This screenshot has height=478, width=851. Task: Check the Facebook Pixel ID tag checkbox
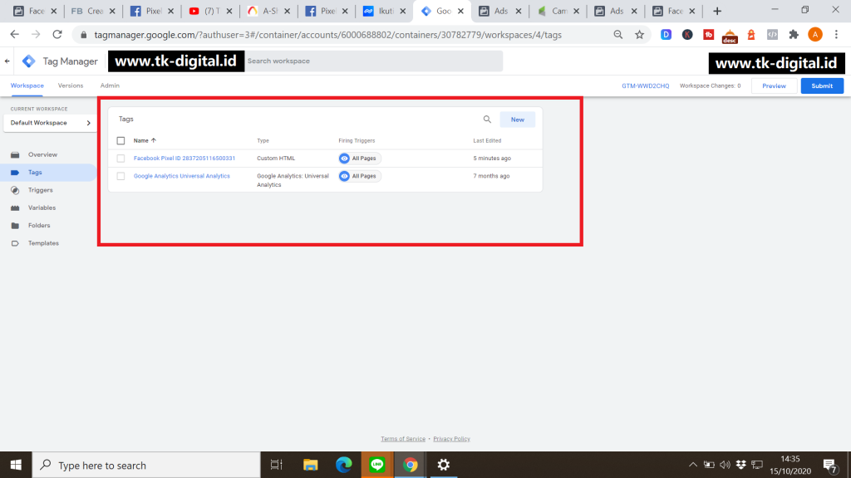click(x=121, y=159)
